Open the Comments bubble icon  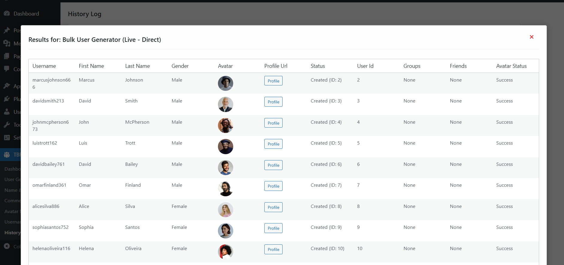pyautogui.click(x=7, y=69)
